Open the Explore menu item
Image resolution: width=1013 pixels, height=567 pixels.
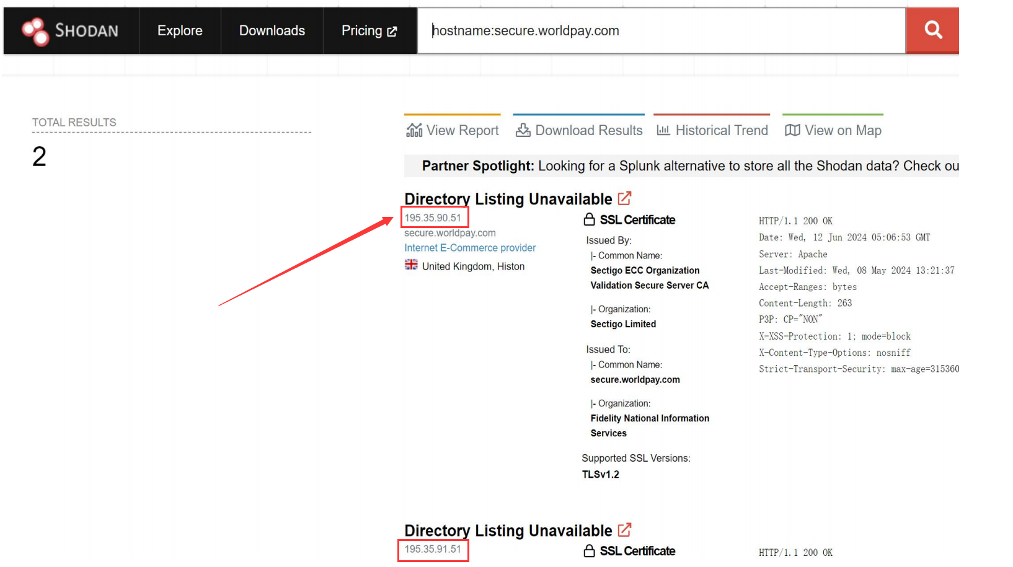pyautogui.click(x=180, y=31)
